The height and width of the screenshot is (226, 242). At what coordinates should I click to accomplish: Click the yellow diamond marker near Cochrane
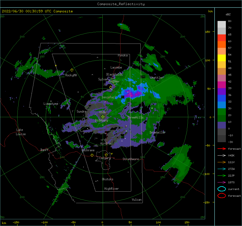click(x=92, y=155)
